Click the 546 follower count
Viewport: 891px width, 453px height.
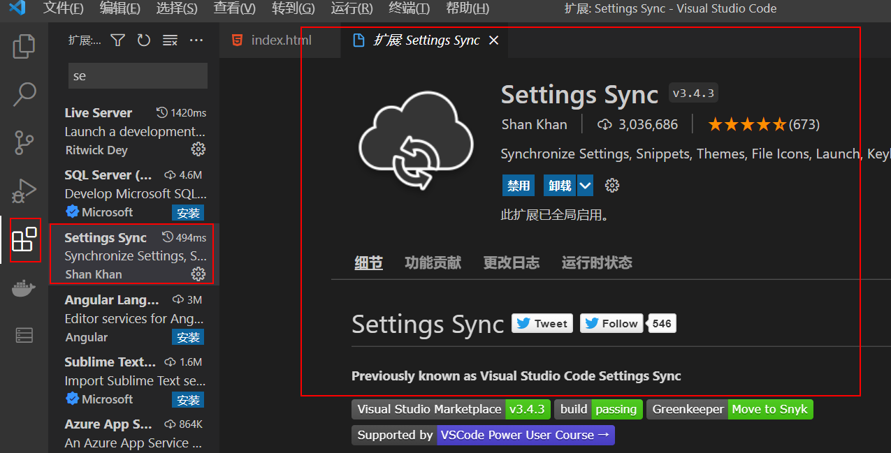pyautogui.click(x=662, y=323)
